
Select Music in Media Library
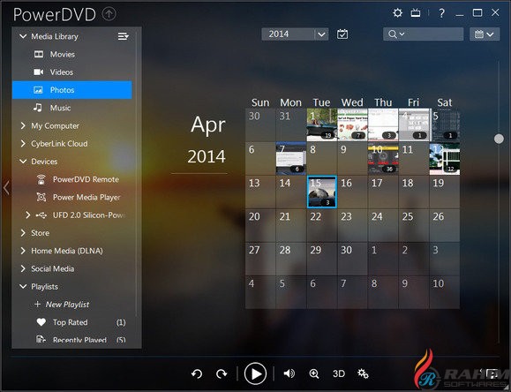click(72, 108)
